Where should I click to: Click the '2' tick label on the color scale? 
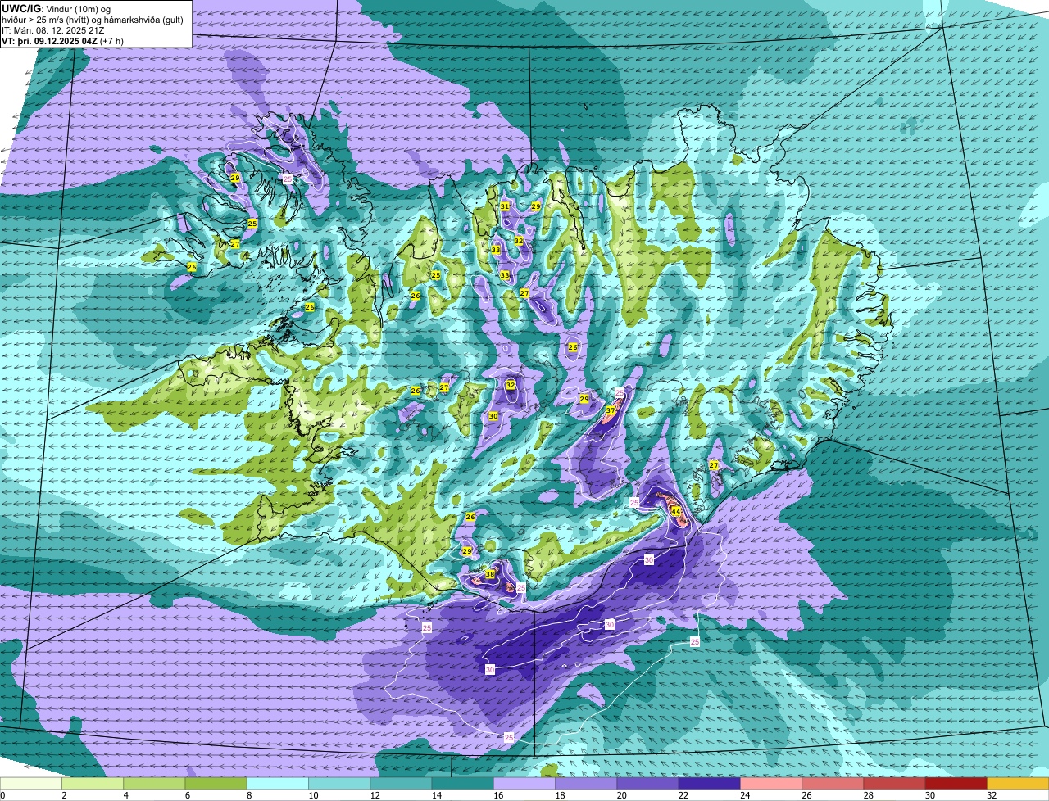coord(62,795)
